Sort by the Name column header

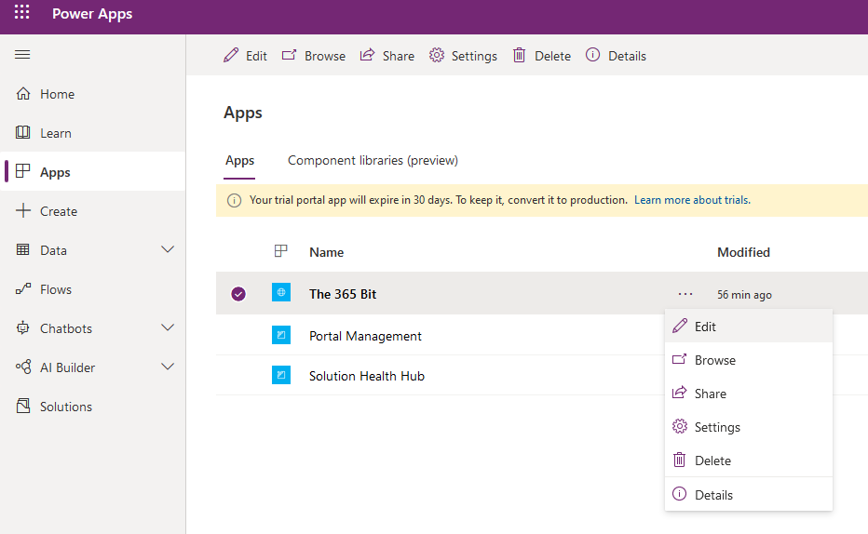point(326,253)
